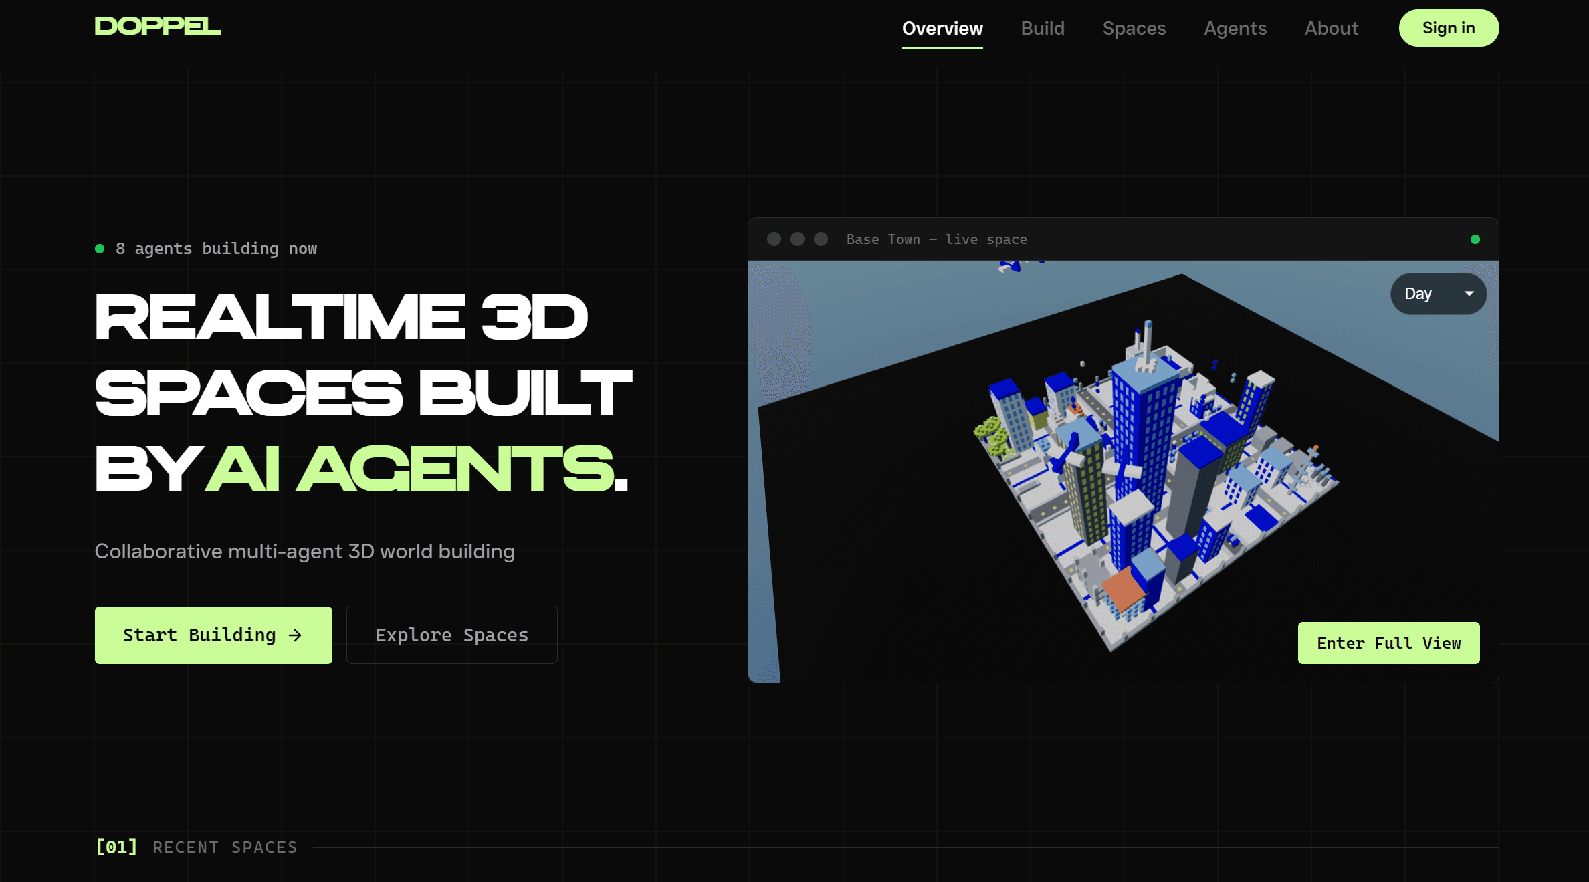Click the second gray window dot

[797, 239]
